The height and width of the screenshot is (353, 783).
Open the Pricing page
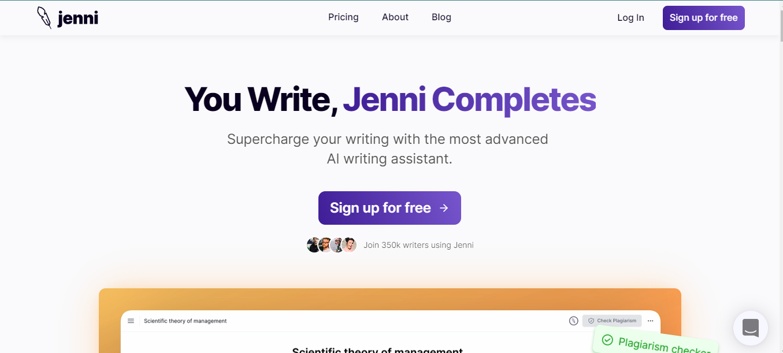(343, 17)
